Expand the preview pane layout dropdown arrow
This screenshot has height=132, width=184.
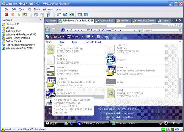[92, 37]
